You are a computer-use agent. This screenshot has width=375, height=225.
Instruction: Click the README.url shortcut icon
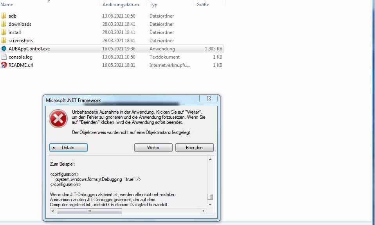click(4, 65)
